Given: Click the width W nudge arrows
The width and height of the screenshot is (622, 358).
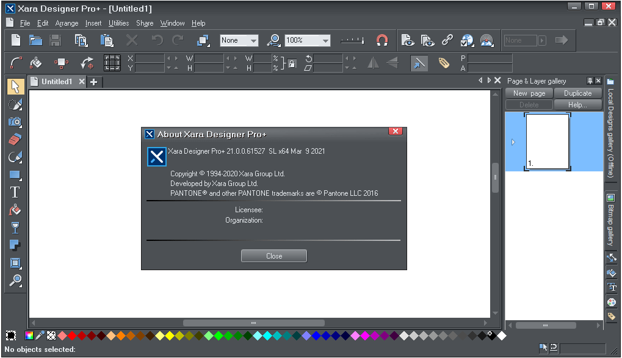Looking at the screenshot, I should [x=231, y=59].
